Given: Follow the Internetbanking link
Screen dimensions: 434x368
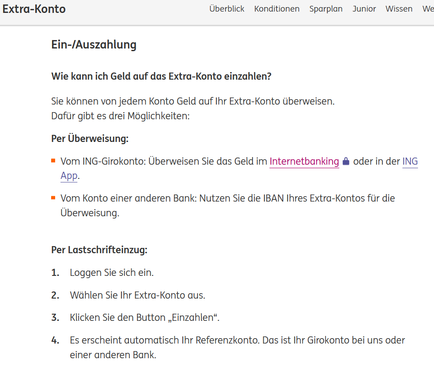Looking at the screenshot, I should (304, 162).
